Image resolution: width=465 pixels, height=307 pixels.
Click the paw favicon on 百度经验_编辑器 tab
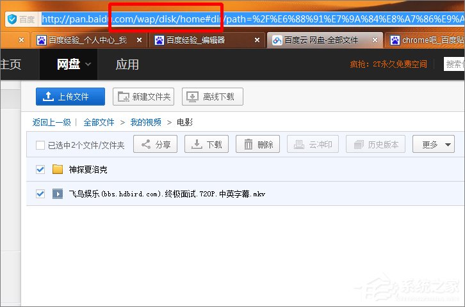(159, 40)
